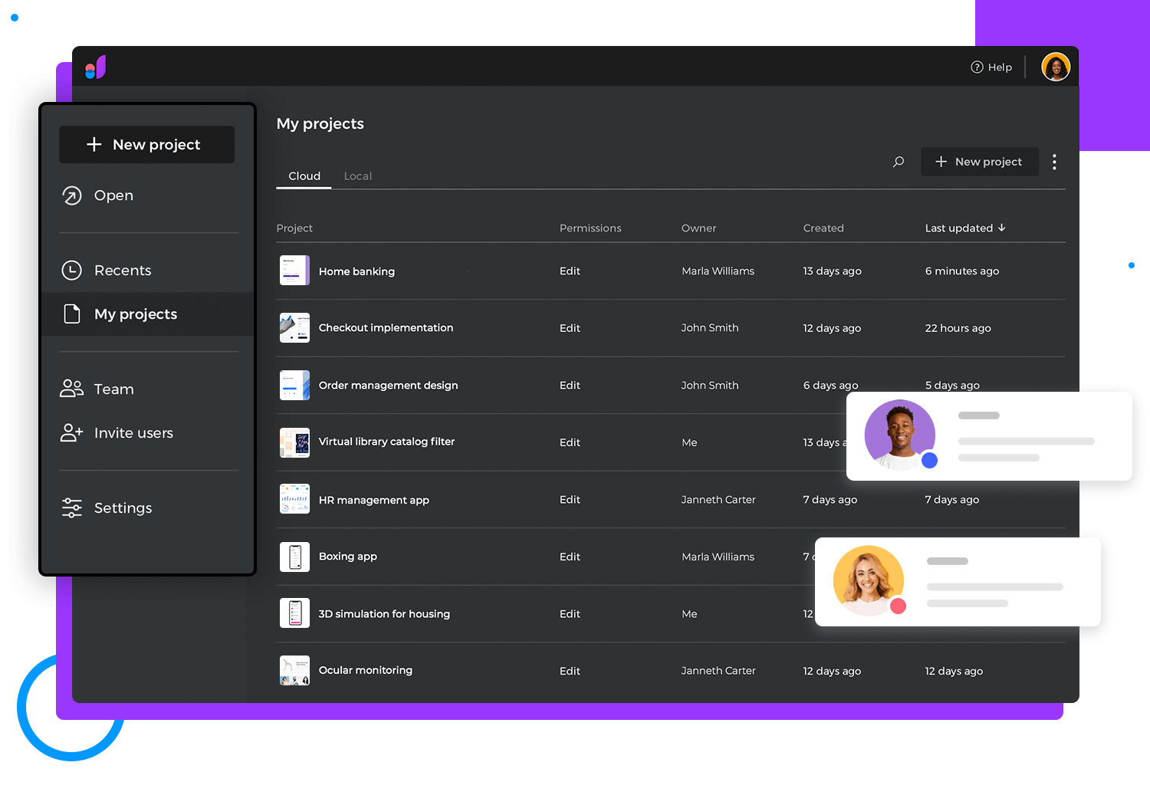
Task: Switch to the Local tab
Action: pyautogui.click(x=358, y=176)
